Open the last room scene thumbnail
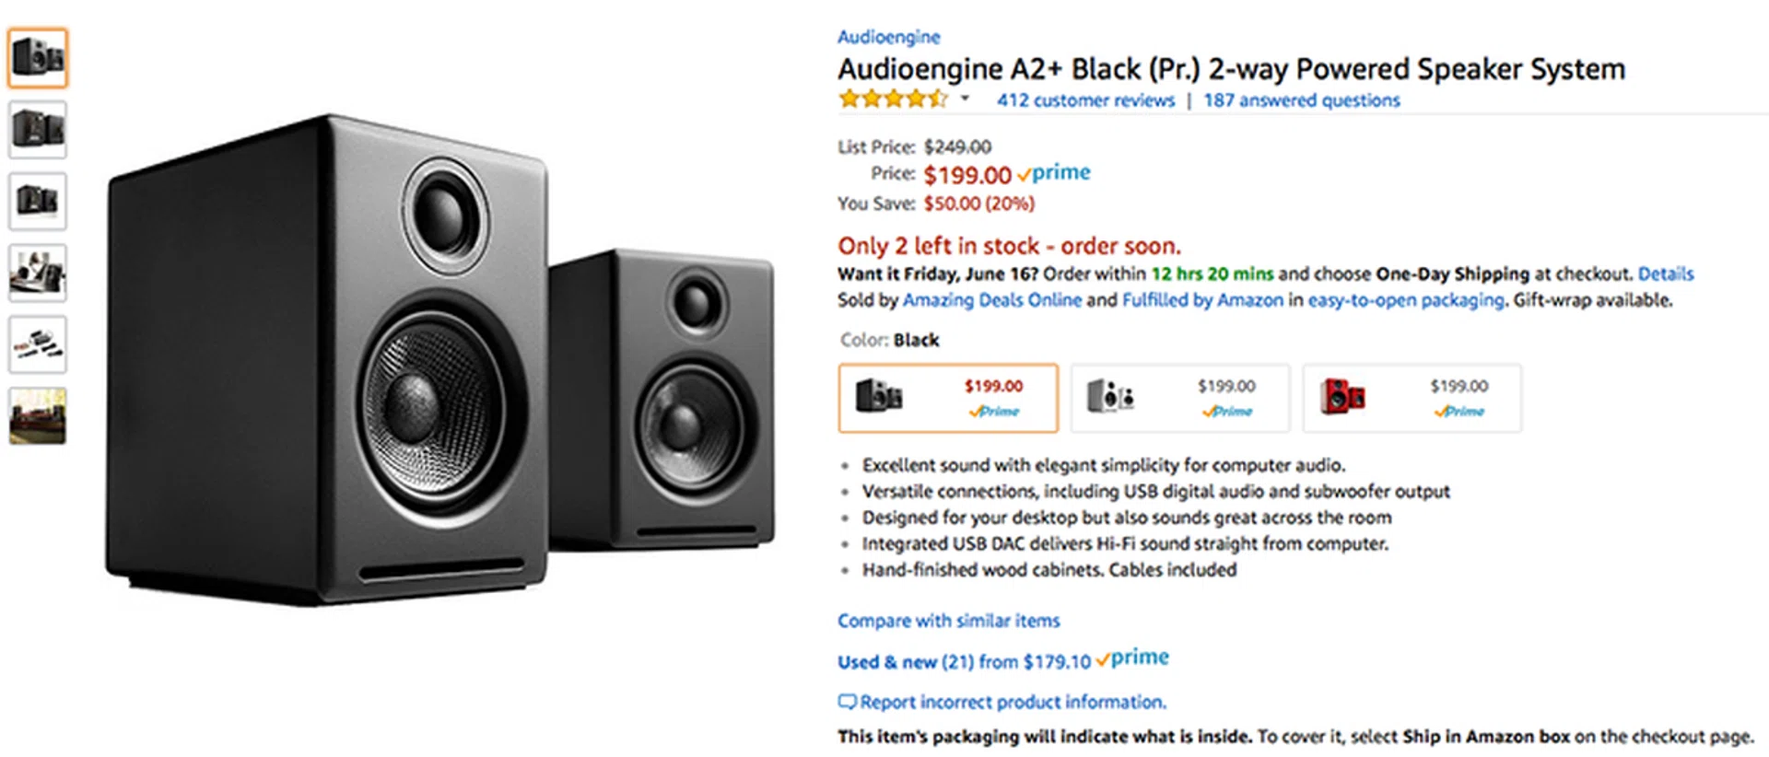 click(x=38, y=416)
